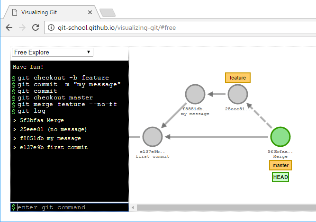Click the master branch label

[280, 165]
